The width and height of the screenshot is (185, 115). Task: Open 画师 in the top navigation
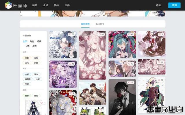(x=35, y=5)
